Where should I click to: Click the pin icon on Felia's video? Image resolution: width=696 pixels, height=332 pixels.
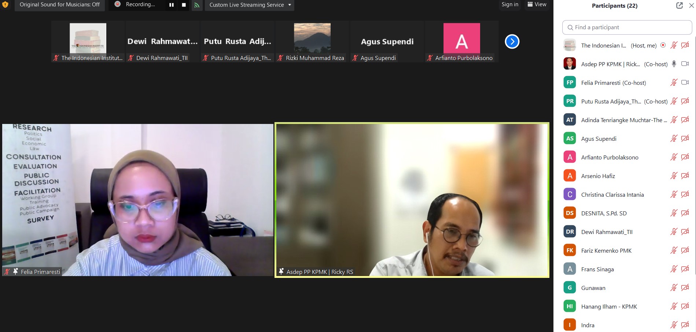[x=15, y=272]
